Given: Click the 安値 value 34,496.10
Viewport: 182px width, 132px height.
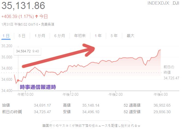Looking at the screenshot, I should (x=91, y=112).
